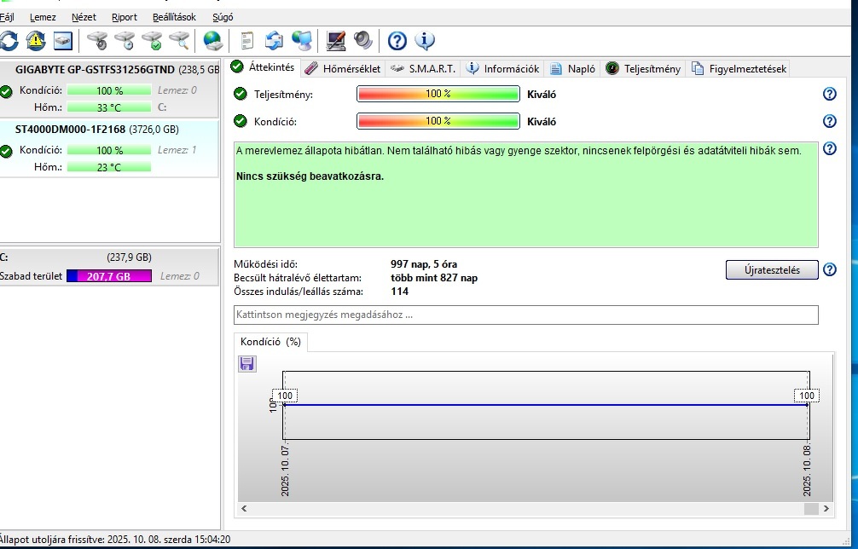Click the Kondíció 100 % gradient bar in overview
The width and height of the screenshot is (858, 549).
coord(438,121)
